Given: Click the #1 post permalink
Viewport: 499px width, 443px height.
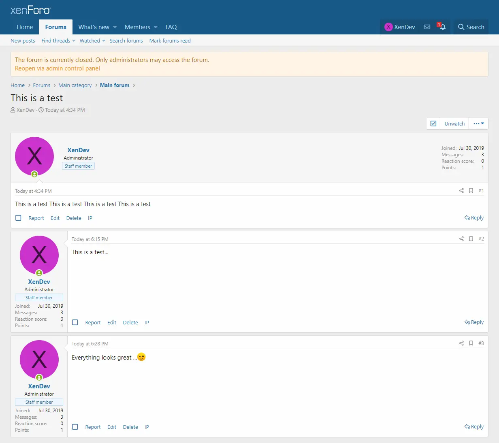Looking at the screenshot, I should [481, 191].
